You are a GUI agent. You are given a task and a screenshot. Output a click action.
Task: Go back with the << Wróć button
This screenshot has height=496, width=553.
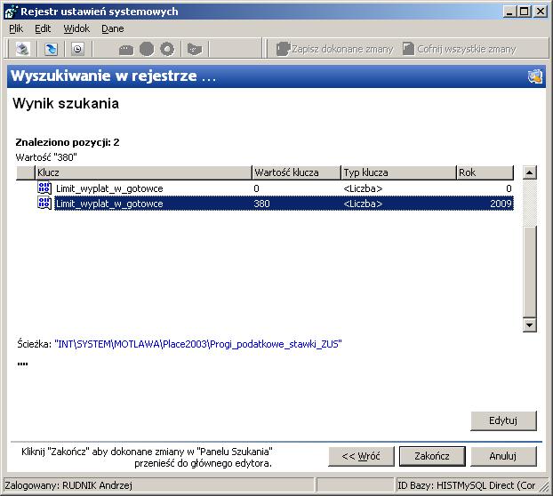pyautogui.click(x=361, y=456)
